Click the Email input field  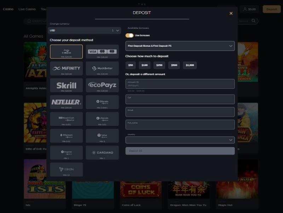coord(180,112)
